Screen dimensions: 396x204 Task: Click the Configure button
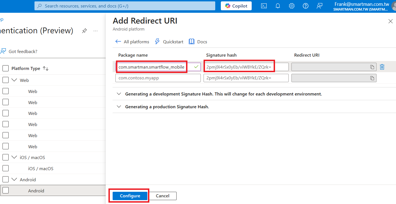pos(130,196)
